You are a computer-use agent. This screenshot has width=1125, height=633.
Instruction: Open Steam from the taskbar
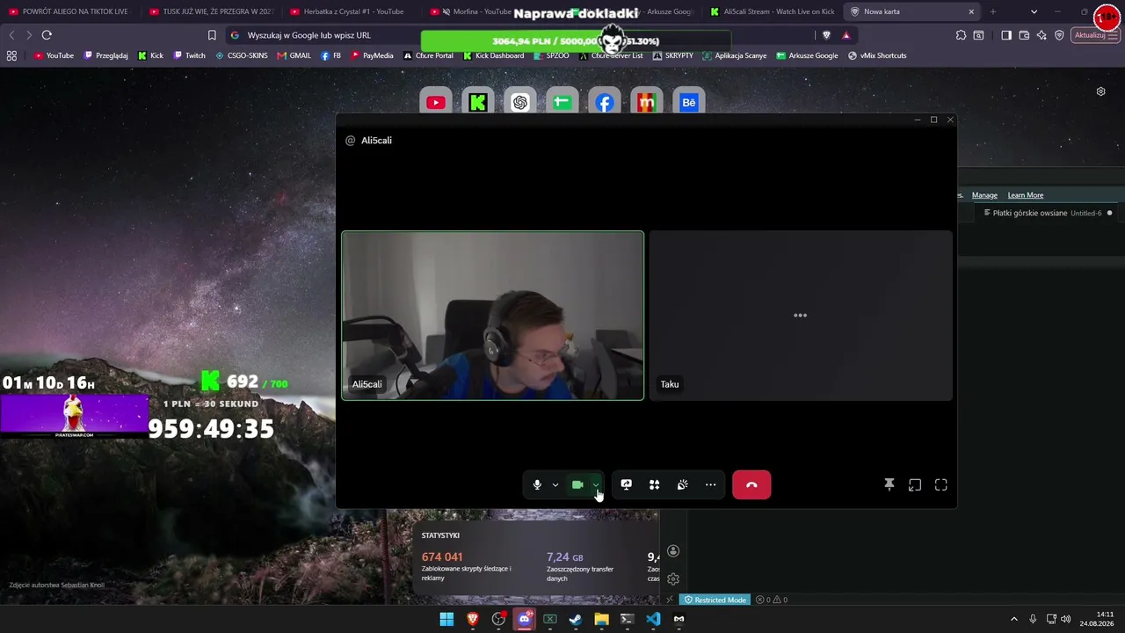[x=576, y=619]
